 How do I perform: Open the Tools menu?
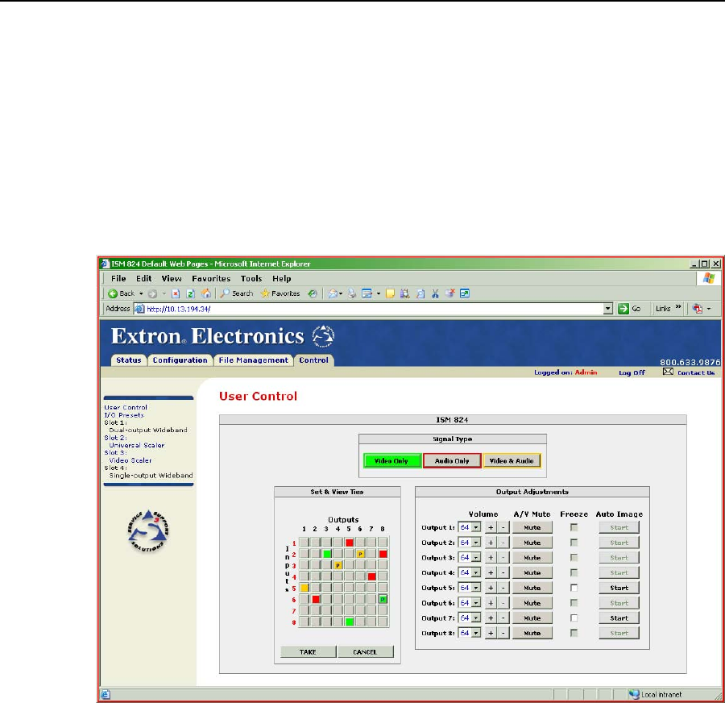click(x=251, y=278)
